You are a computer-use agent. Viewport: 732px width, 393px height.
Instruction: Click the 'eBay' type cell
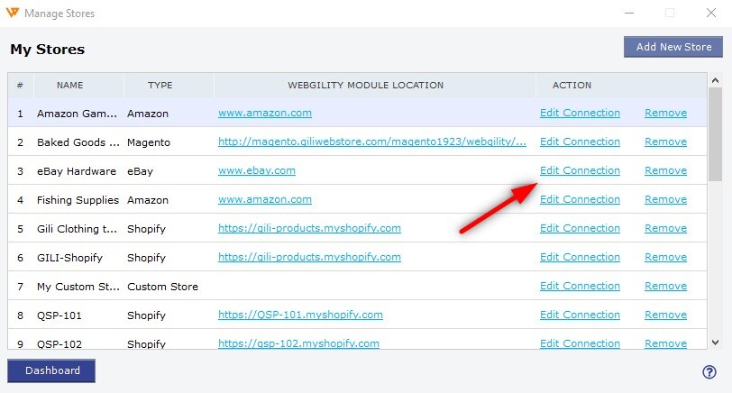click(140, 171)
